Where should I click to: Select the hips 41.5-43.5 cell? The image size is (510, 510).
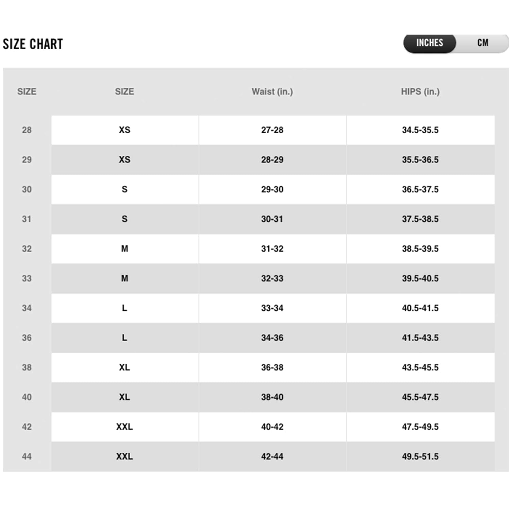tap(420, 338)
